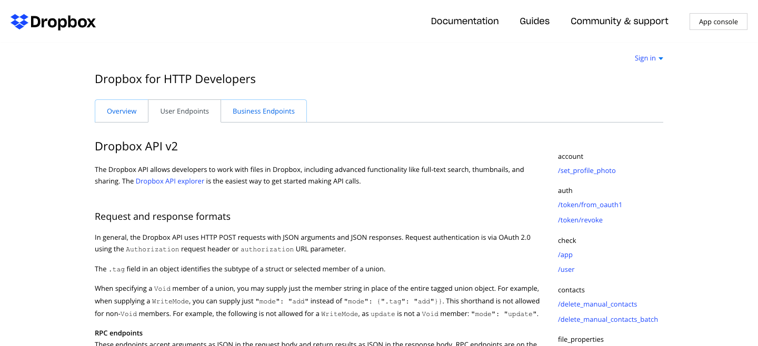Open Community & support
Image resolution: width=758 pixels, height=346 pixels.
(620, 21)
